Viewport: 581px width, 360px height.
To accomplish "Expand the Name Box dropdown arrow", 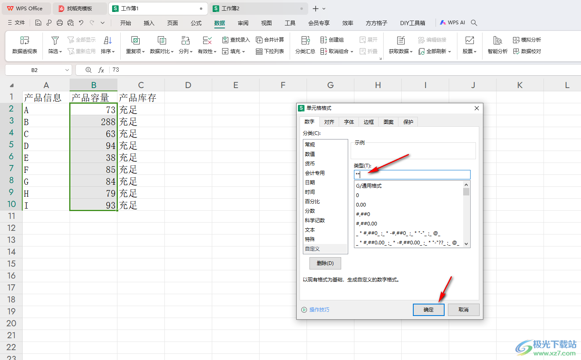I will pyautogui.click(x=67, y=70).
